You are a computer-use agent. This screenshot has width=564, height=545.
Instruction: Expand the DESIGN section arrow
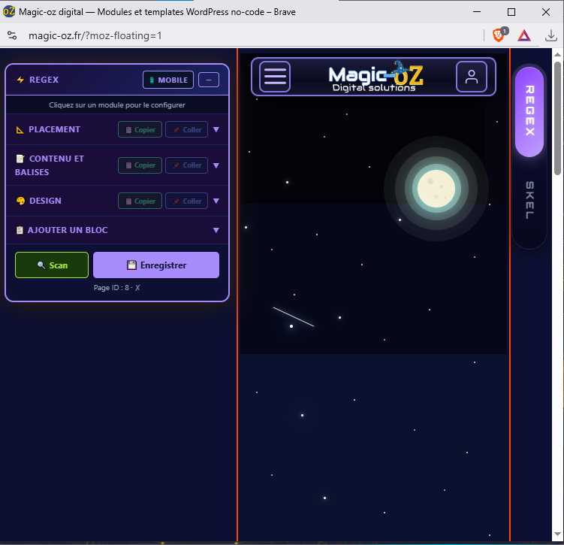pos(216,201)
